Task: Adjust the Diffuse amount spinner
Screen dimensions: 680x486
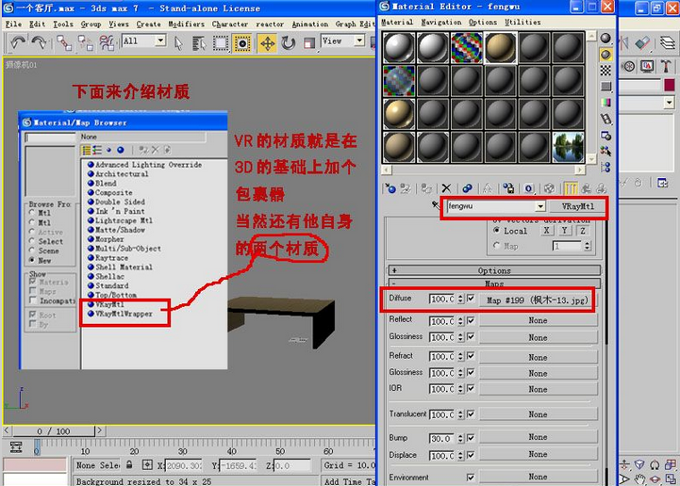Action: (460, 299)
